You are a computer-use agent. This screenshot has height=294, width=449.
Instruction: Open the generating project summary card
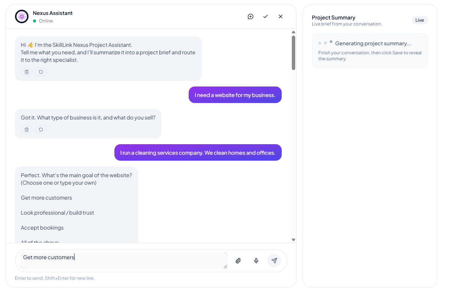coord(370,50)
